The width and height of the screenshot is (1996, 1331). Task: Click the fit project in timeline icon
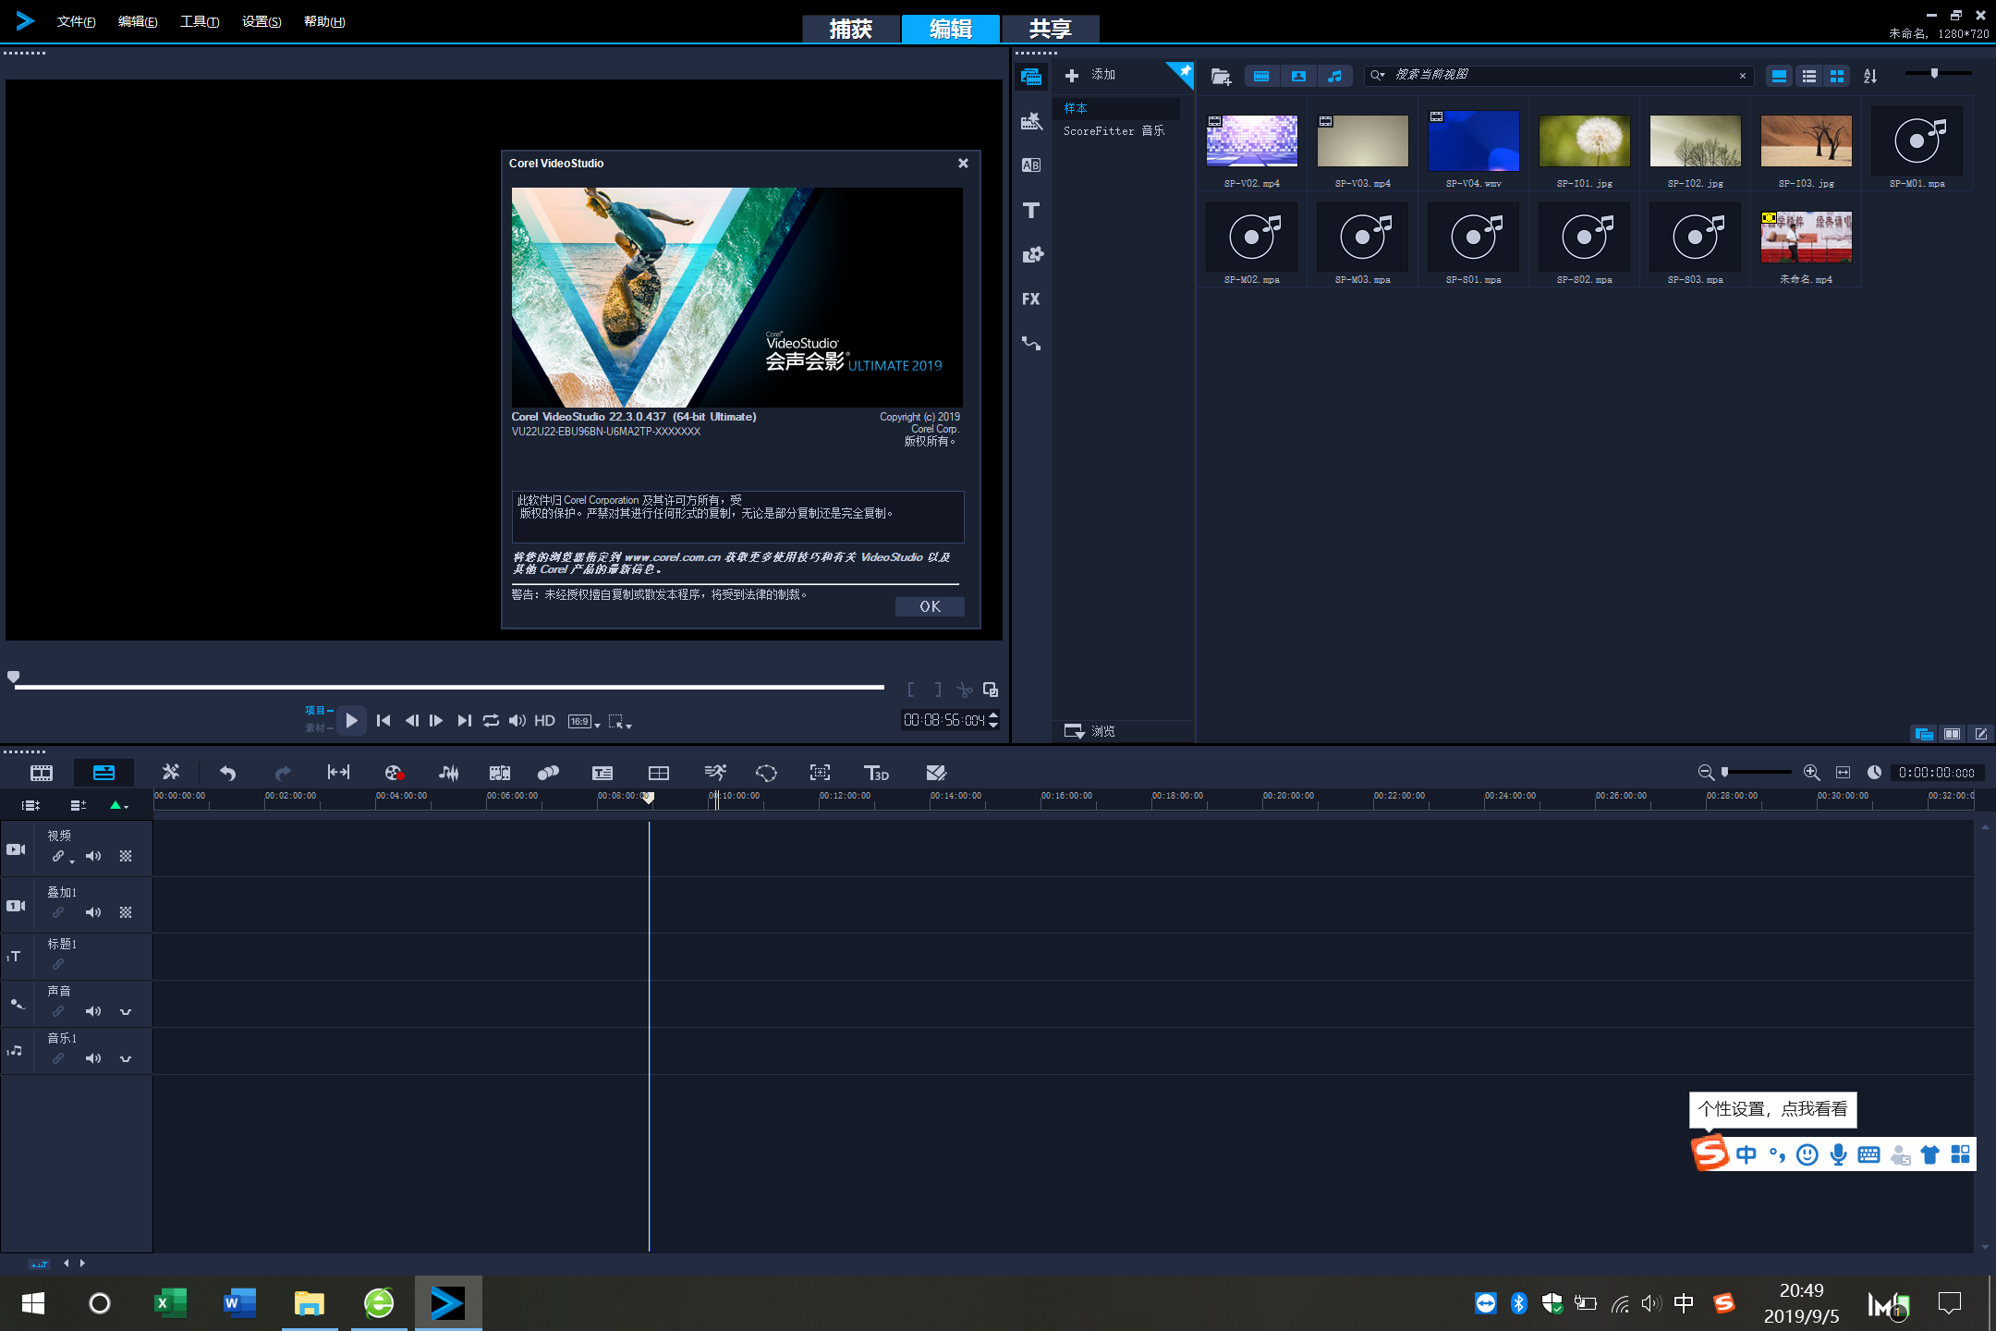pyautogui.click(x=1843, y=772)
